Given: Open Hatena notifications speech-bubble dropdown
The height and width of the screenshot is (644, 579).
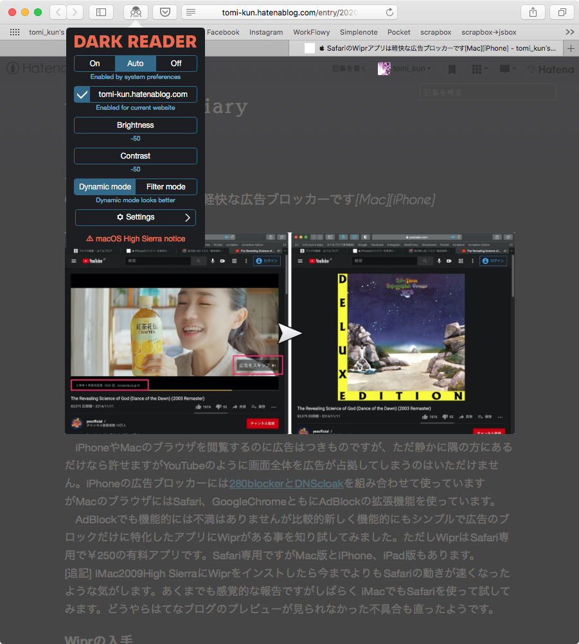Looking at the screenshot, I should 508,69.
